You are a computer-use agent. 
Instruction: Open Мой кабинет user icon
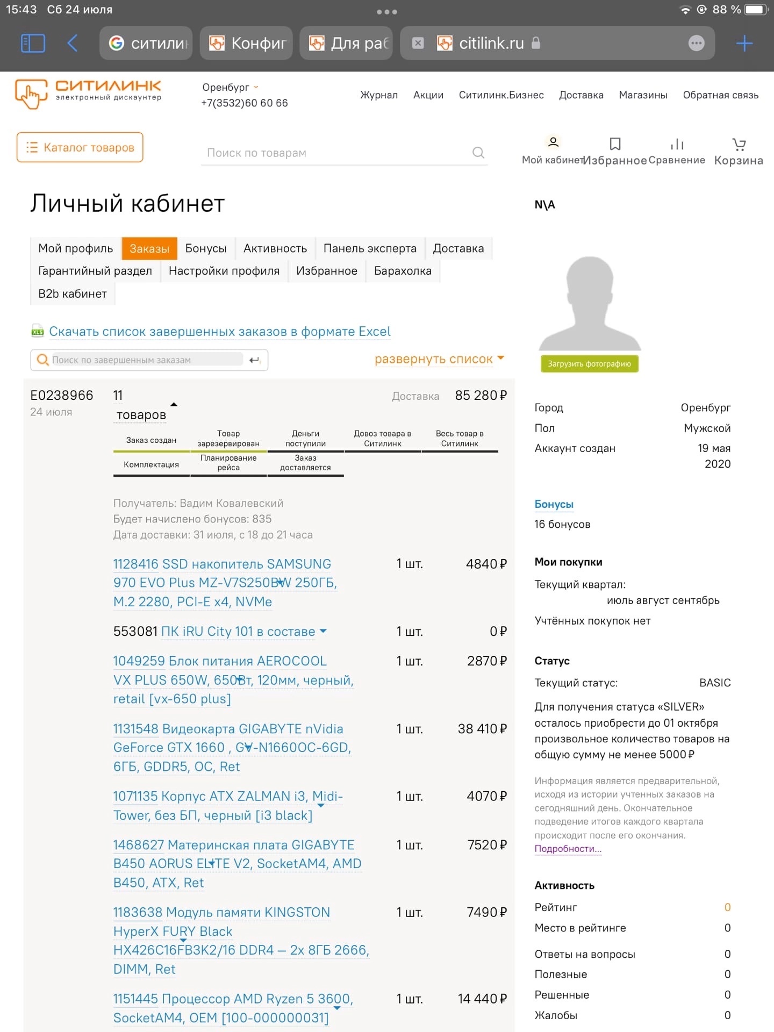click(x=553, y=142)
